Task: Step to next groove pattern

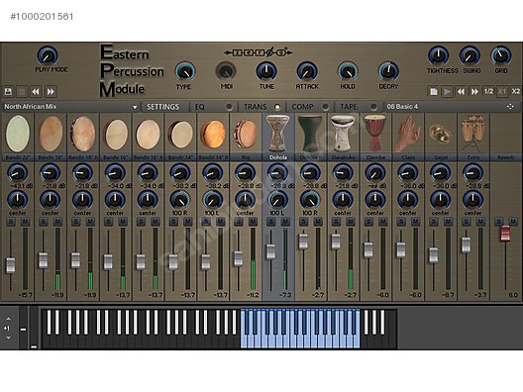Action: click(x=474, y=91)
